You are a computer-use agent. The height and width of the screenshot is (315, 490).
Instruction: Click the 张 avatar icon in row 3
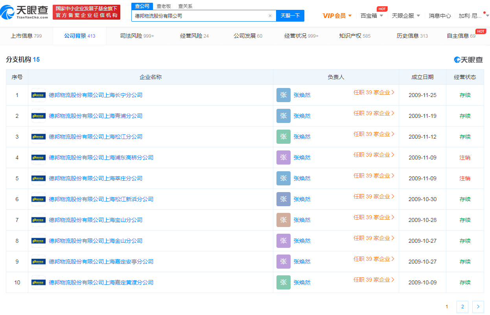[283, 137]
